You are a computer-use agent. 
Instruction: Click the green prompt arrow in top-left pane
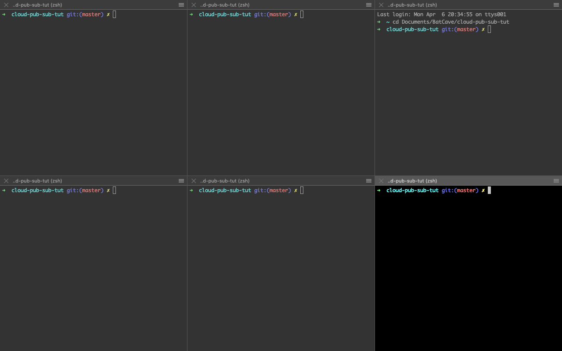4,14
